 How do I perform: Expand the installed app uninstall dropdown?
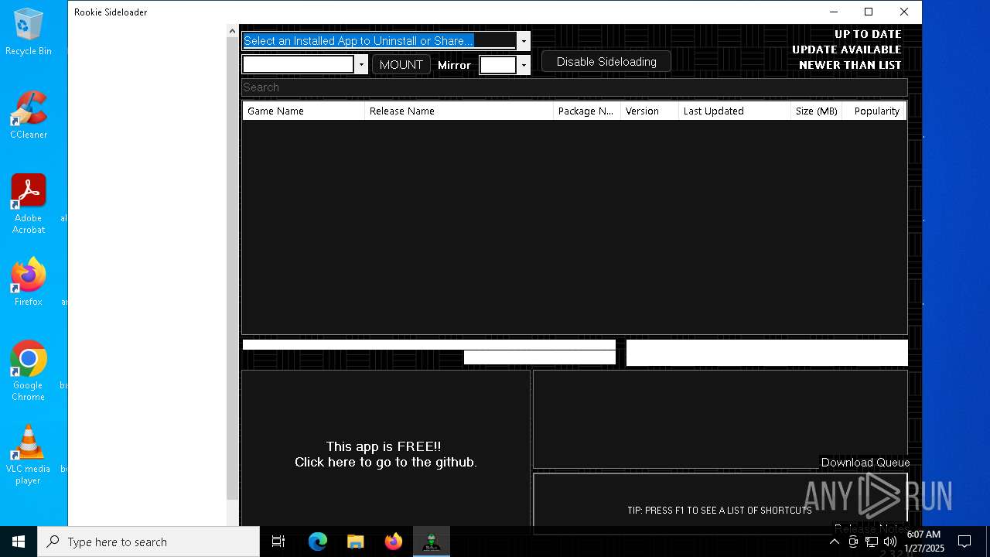click(524, 41)
